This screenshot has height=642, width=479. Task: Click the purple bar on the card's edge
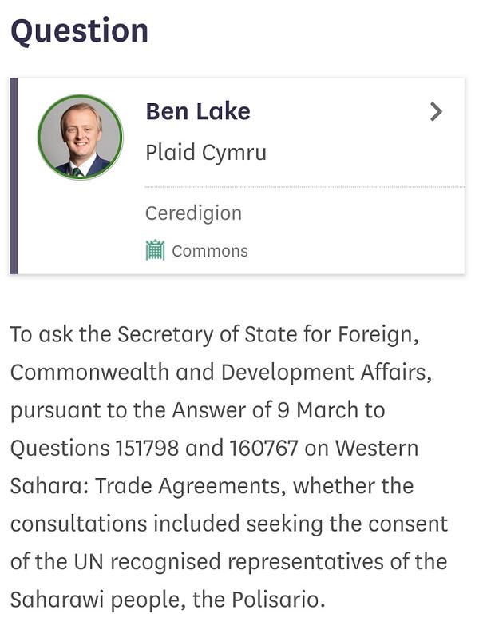pos(14,176)
